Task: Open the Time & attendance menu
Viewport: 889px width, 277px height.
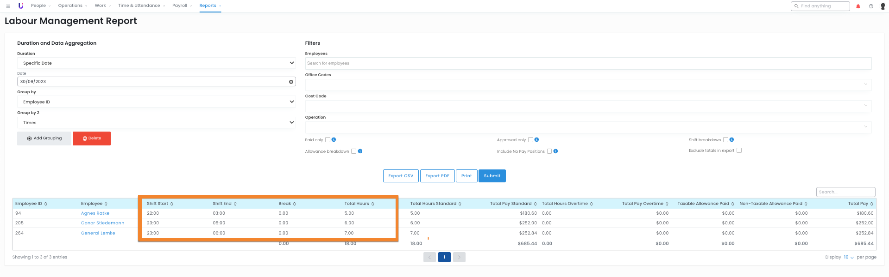Action: [x=141, y=6]
